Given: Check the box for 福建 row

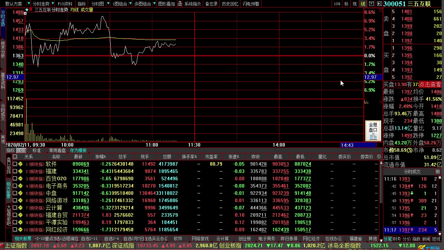Looking at the screenshot, I should click(15, 171).
